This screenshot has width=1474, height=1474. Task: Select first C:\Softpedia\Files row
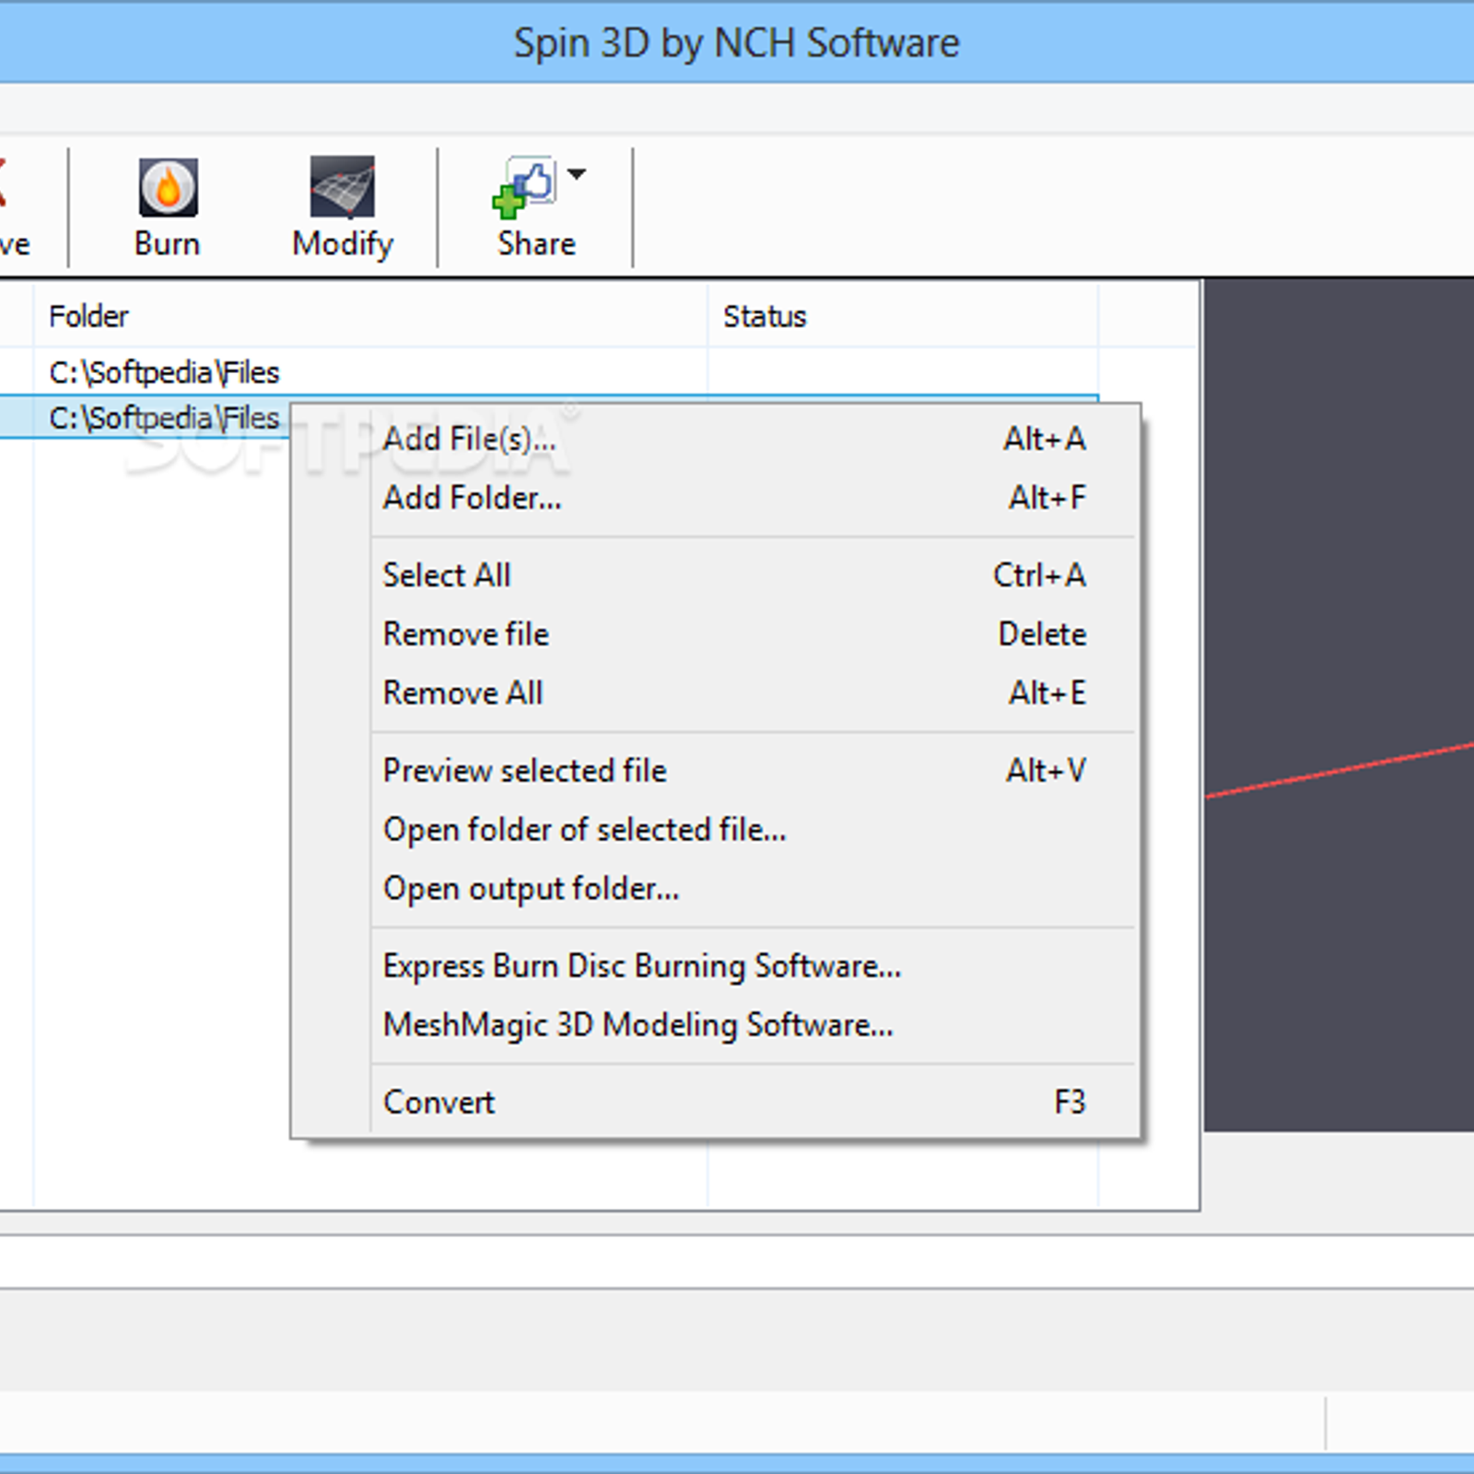pyautogui.click(x=549, y=372)
